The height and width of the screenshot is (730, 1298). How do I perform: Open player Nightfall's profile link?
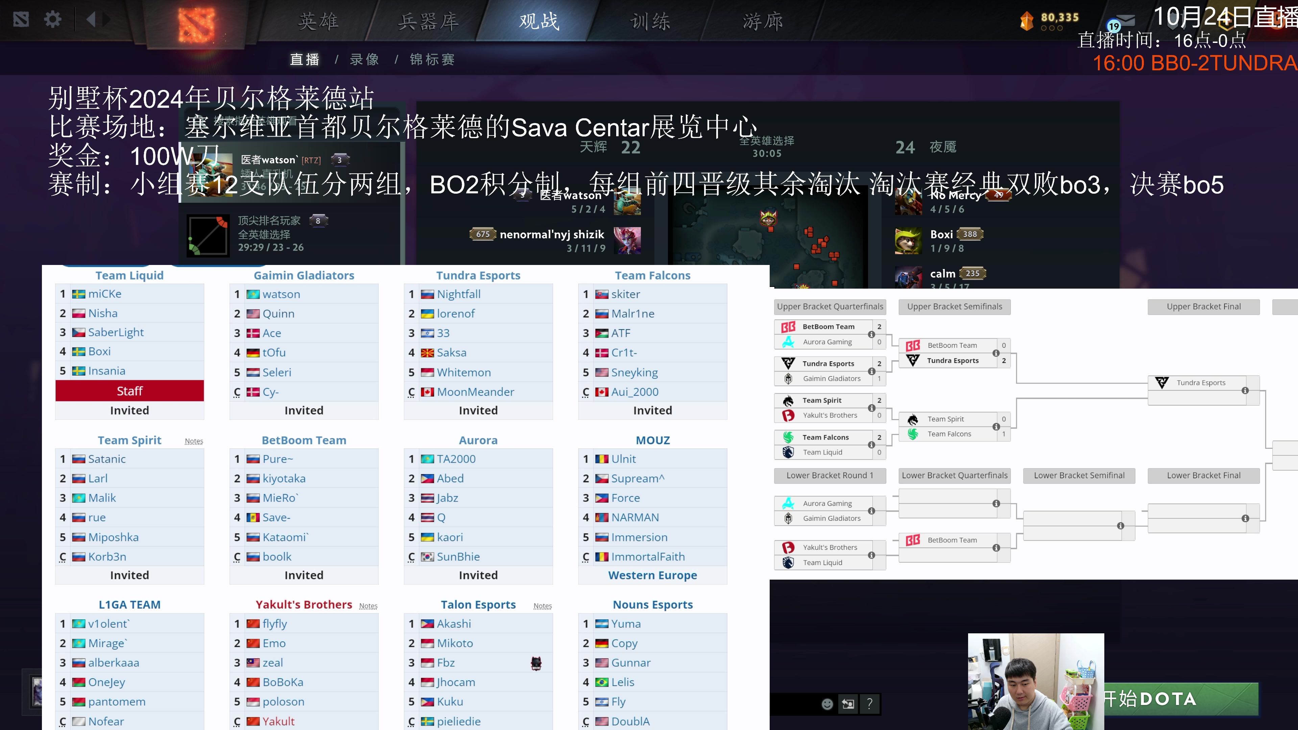click(x=459, y=294)
